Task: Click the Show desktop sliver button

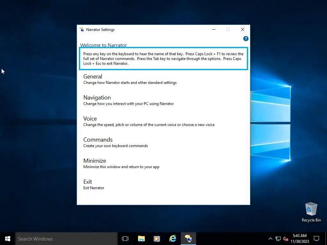Action: pyautogui.click(x=326, y=239)
